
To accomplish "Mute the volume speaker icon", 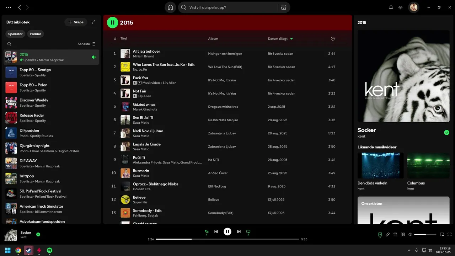I will (410, 234).
